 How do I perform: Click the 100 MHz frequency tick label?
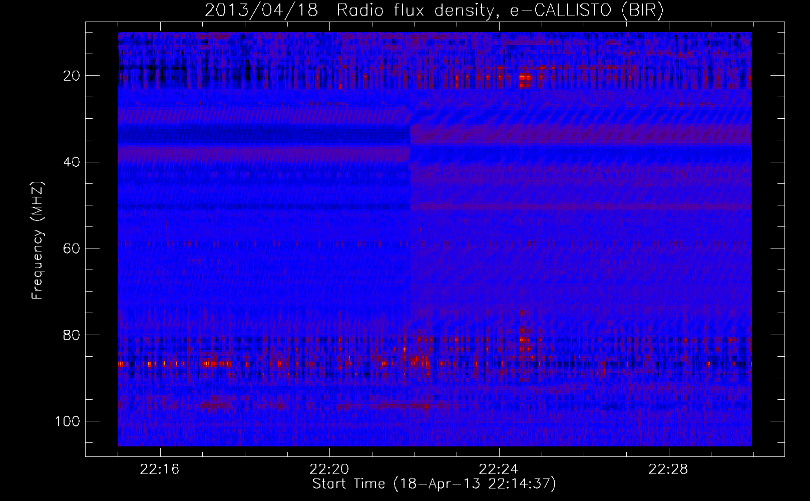(68, 421)
